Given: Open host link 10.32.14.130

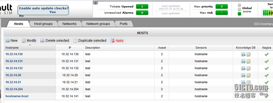Looking at the screenshot, I should [x=14, y=54].
